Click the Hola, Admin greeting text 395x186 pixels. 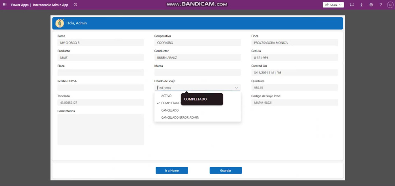point(77,23)
